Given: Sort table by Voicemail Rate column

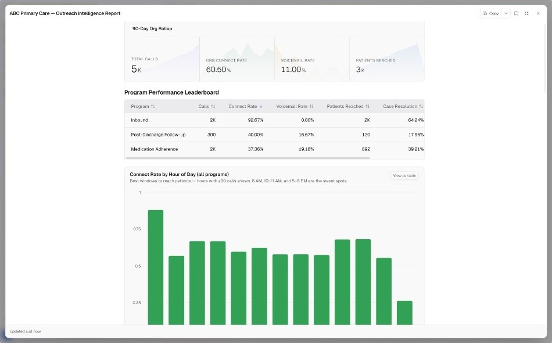Looking at the screenshot, I should point(295,106).
